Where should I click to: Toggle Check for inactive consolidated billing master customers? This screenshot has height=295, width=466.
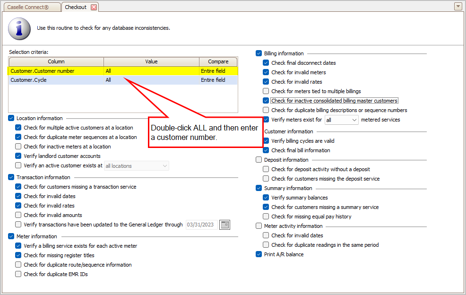click(266, 101)
